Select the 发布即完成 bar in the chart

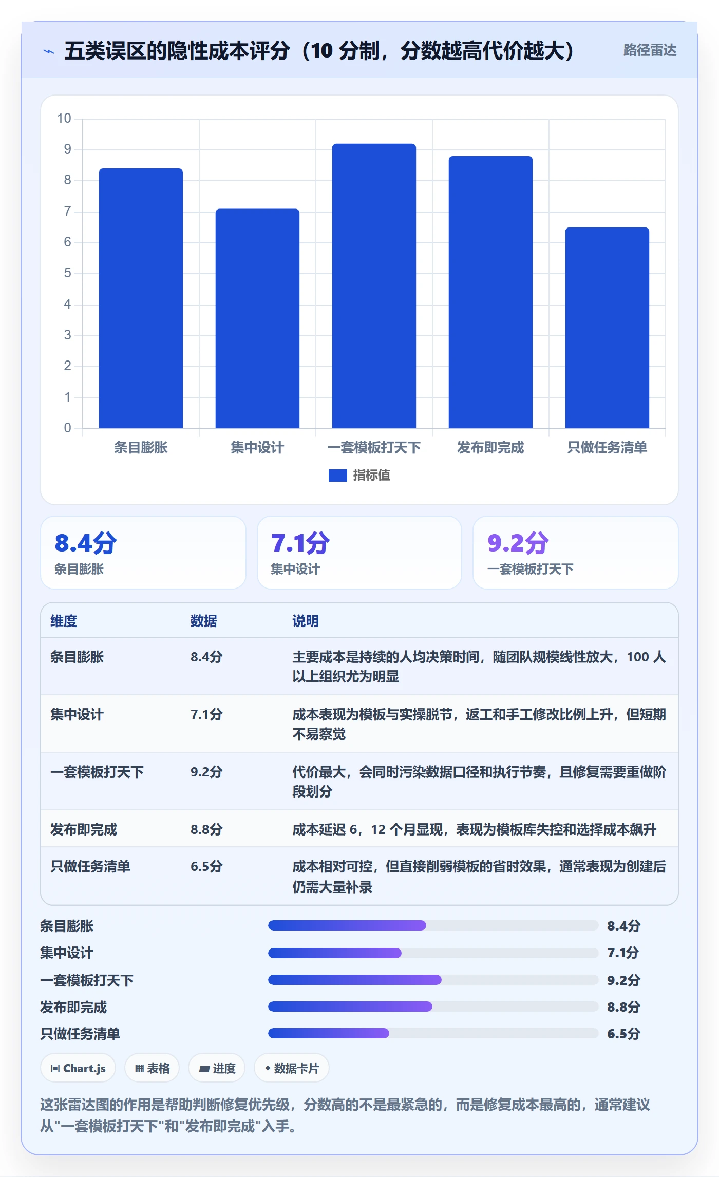click(x=490, y=292)
